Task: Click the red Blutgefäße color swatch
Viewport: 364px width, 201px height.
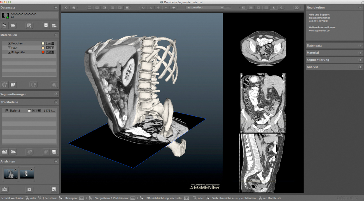Action: [x=43, y=52]
